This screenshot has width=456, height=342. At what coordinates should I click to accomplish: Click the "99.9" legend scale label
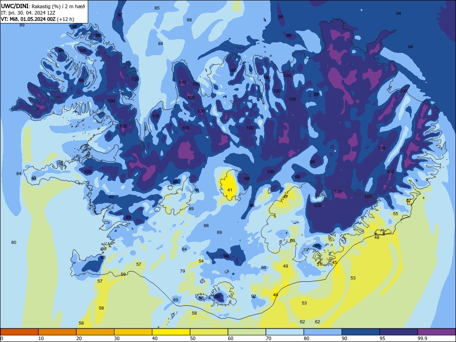[x=422, y=338]
